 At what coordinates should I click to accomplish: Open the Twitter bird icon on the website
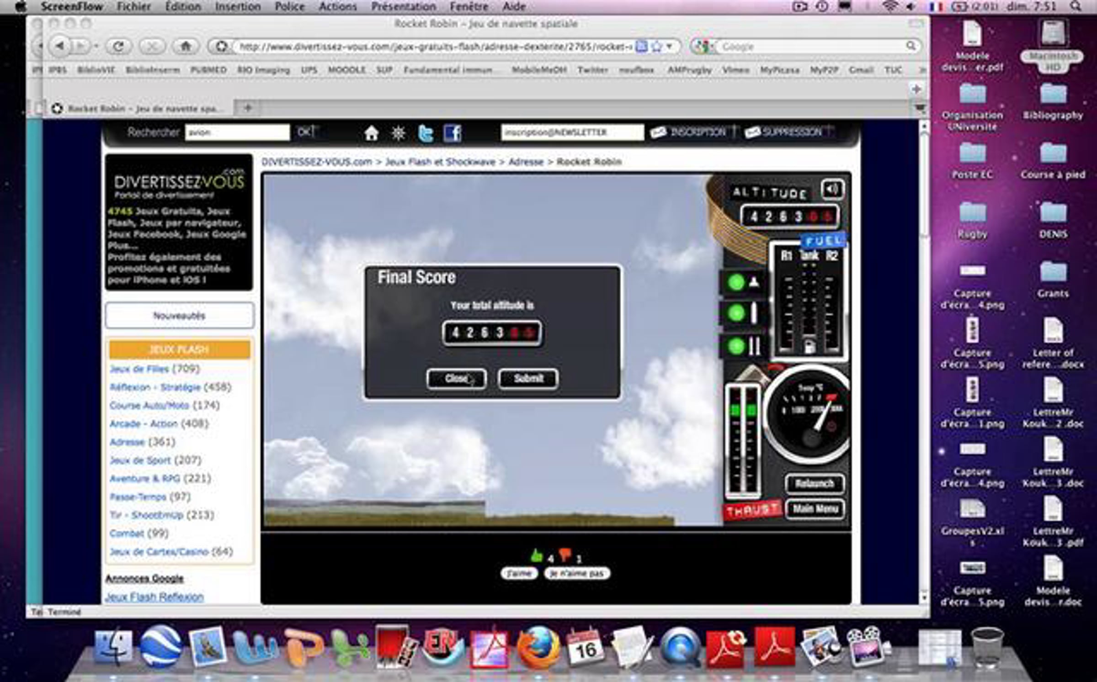[x=426, y=133]
